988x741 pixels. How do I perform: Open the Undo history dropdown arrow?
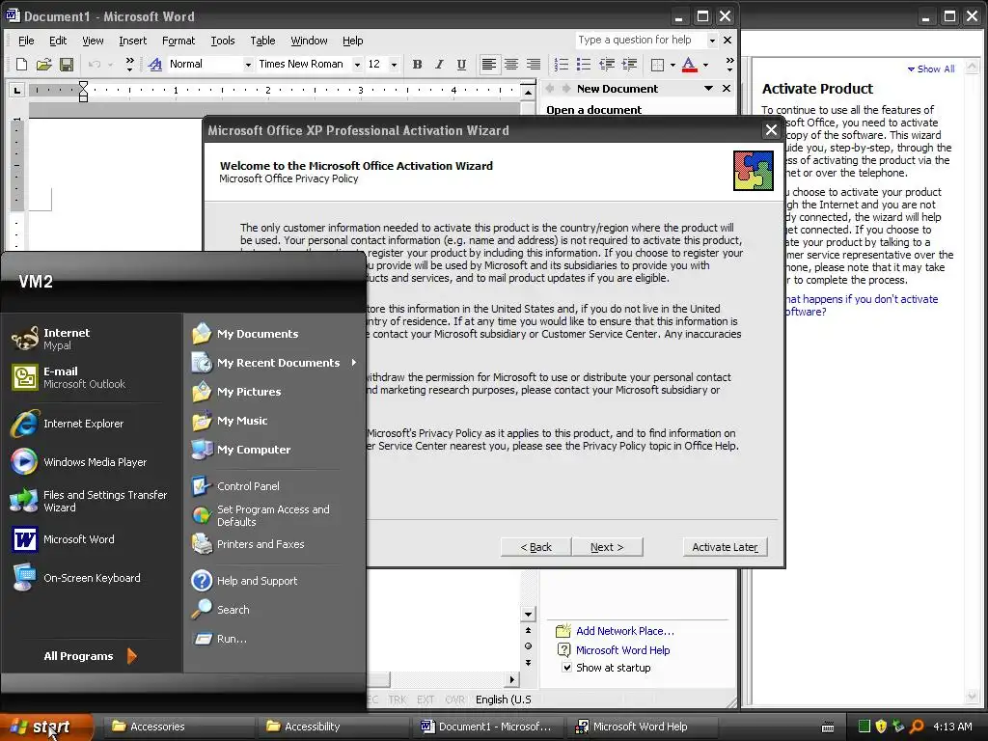coord(110,65)
